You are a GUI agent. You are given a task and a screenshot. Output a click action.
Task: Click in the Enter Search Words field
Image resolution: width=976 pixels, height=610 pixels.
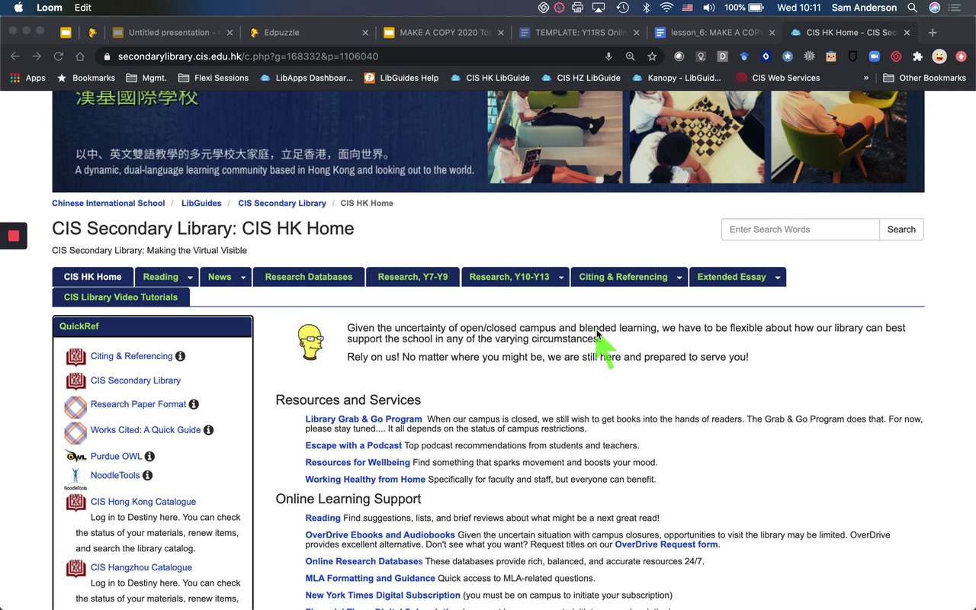point(801,230)
